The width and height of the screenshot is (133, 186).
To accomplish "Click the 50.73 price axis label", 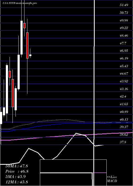I will [x=124, y=12].
